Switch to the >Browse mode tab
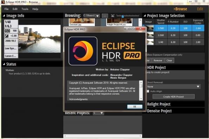Viewport: 209px width, 139px height. coord(180,9)
